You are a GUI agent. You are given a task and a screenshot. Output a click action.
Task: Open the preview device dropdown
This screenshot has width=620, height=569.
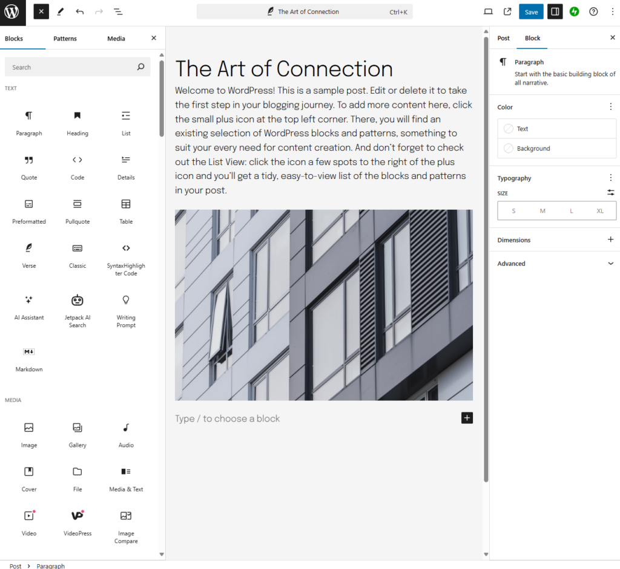point(488,11)
